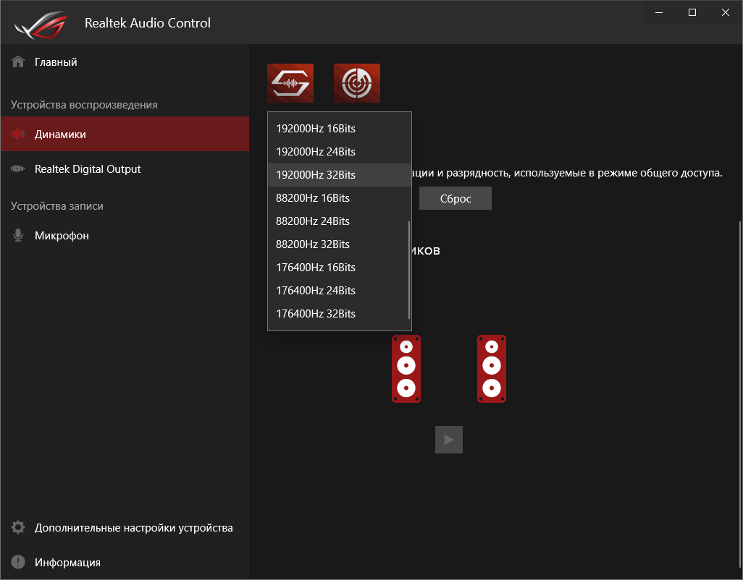Click the digital output plug icon
The height and width of the screenshot is (580, 743).
tap(18, 169)
